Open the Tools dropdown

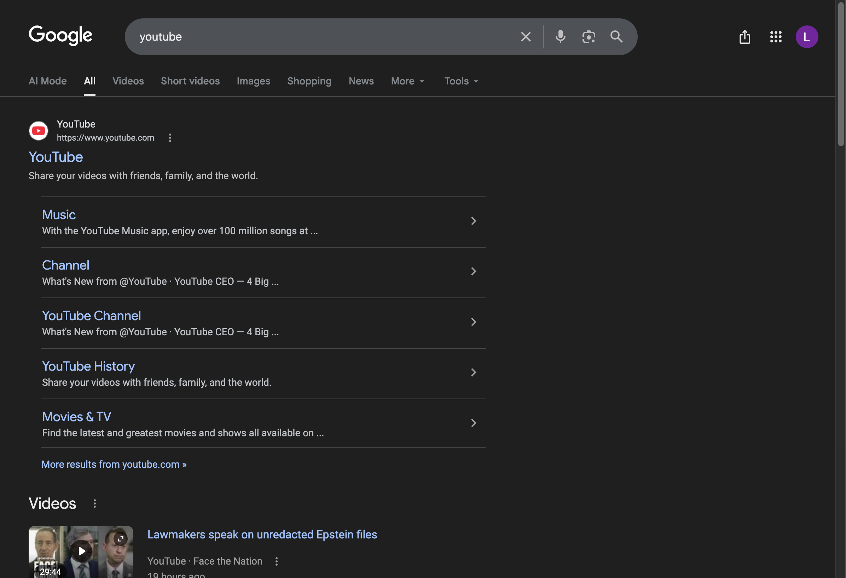pos(461,81)
